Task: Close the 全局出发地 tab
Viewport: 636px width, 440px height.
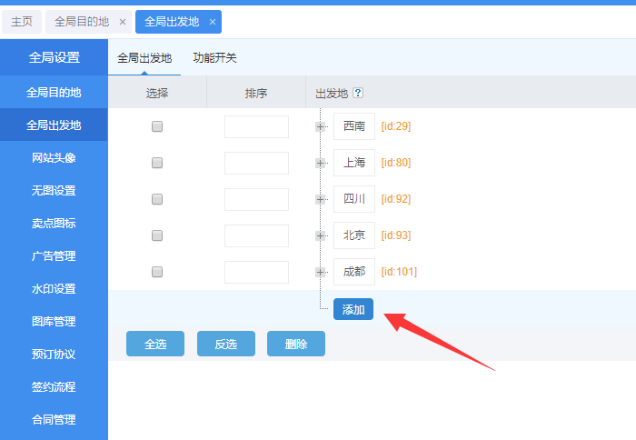Action: (x=213, y=22)
